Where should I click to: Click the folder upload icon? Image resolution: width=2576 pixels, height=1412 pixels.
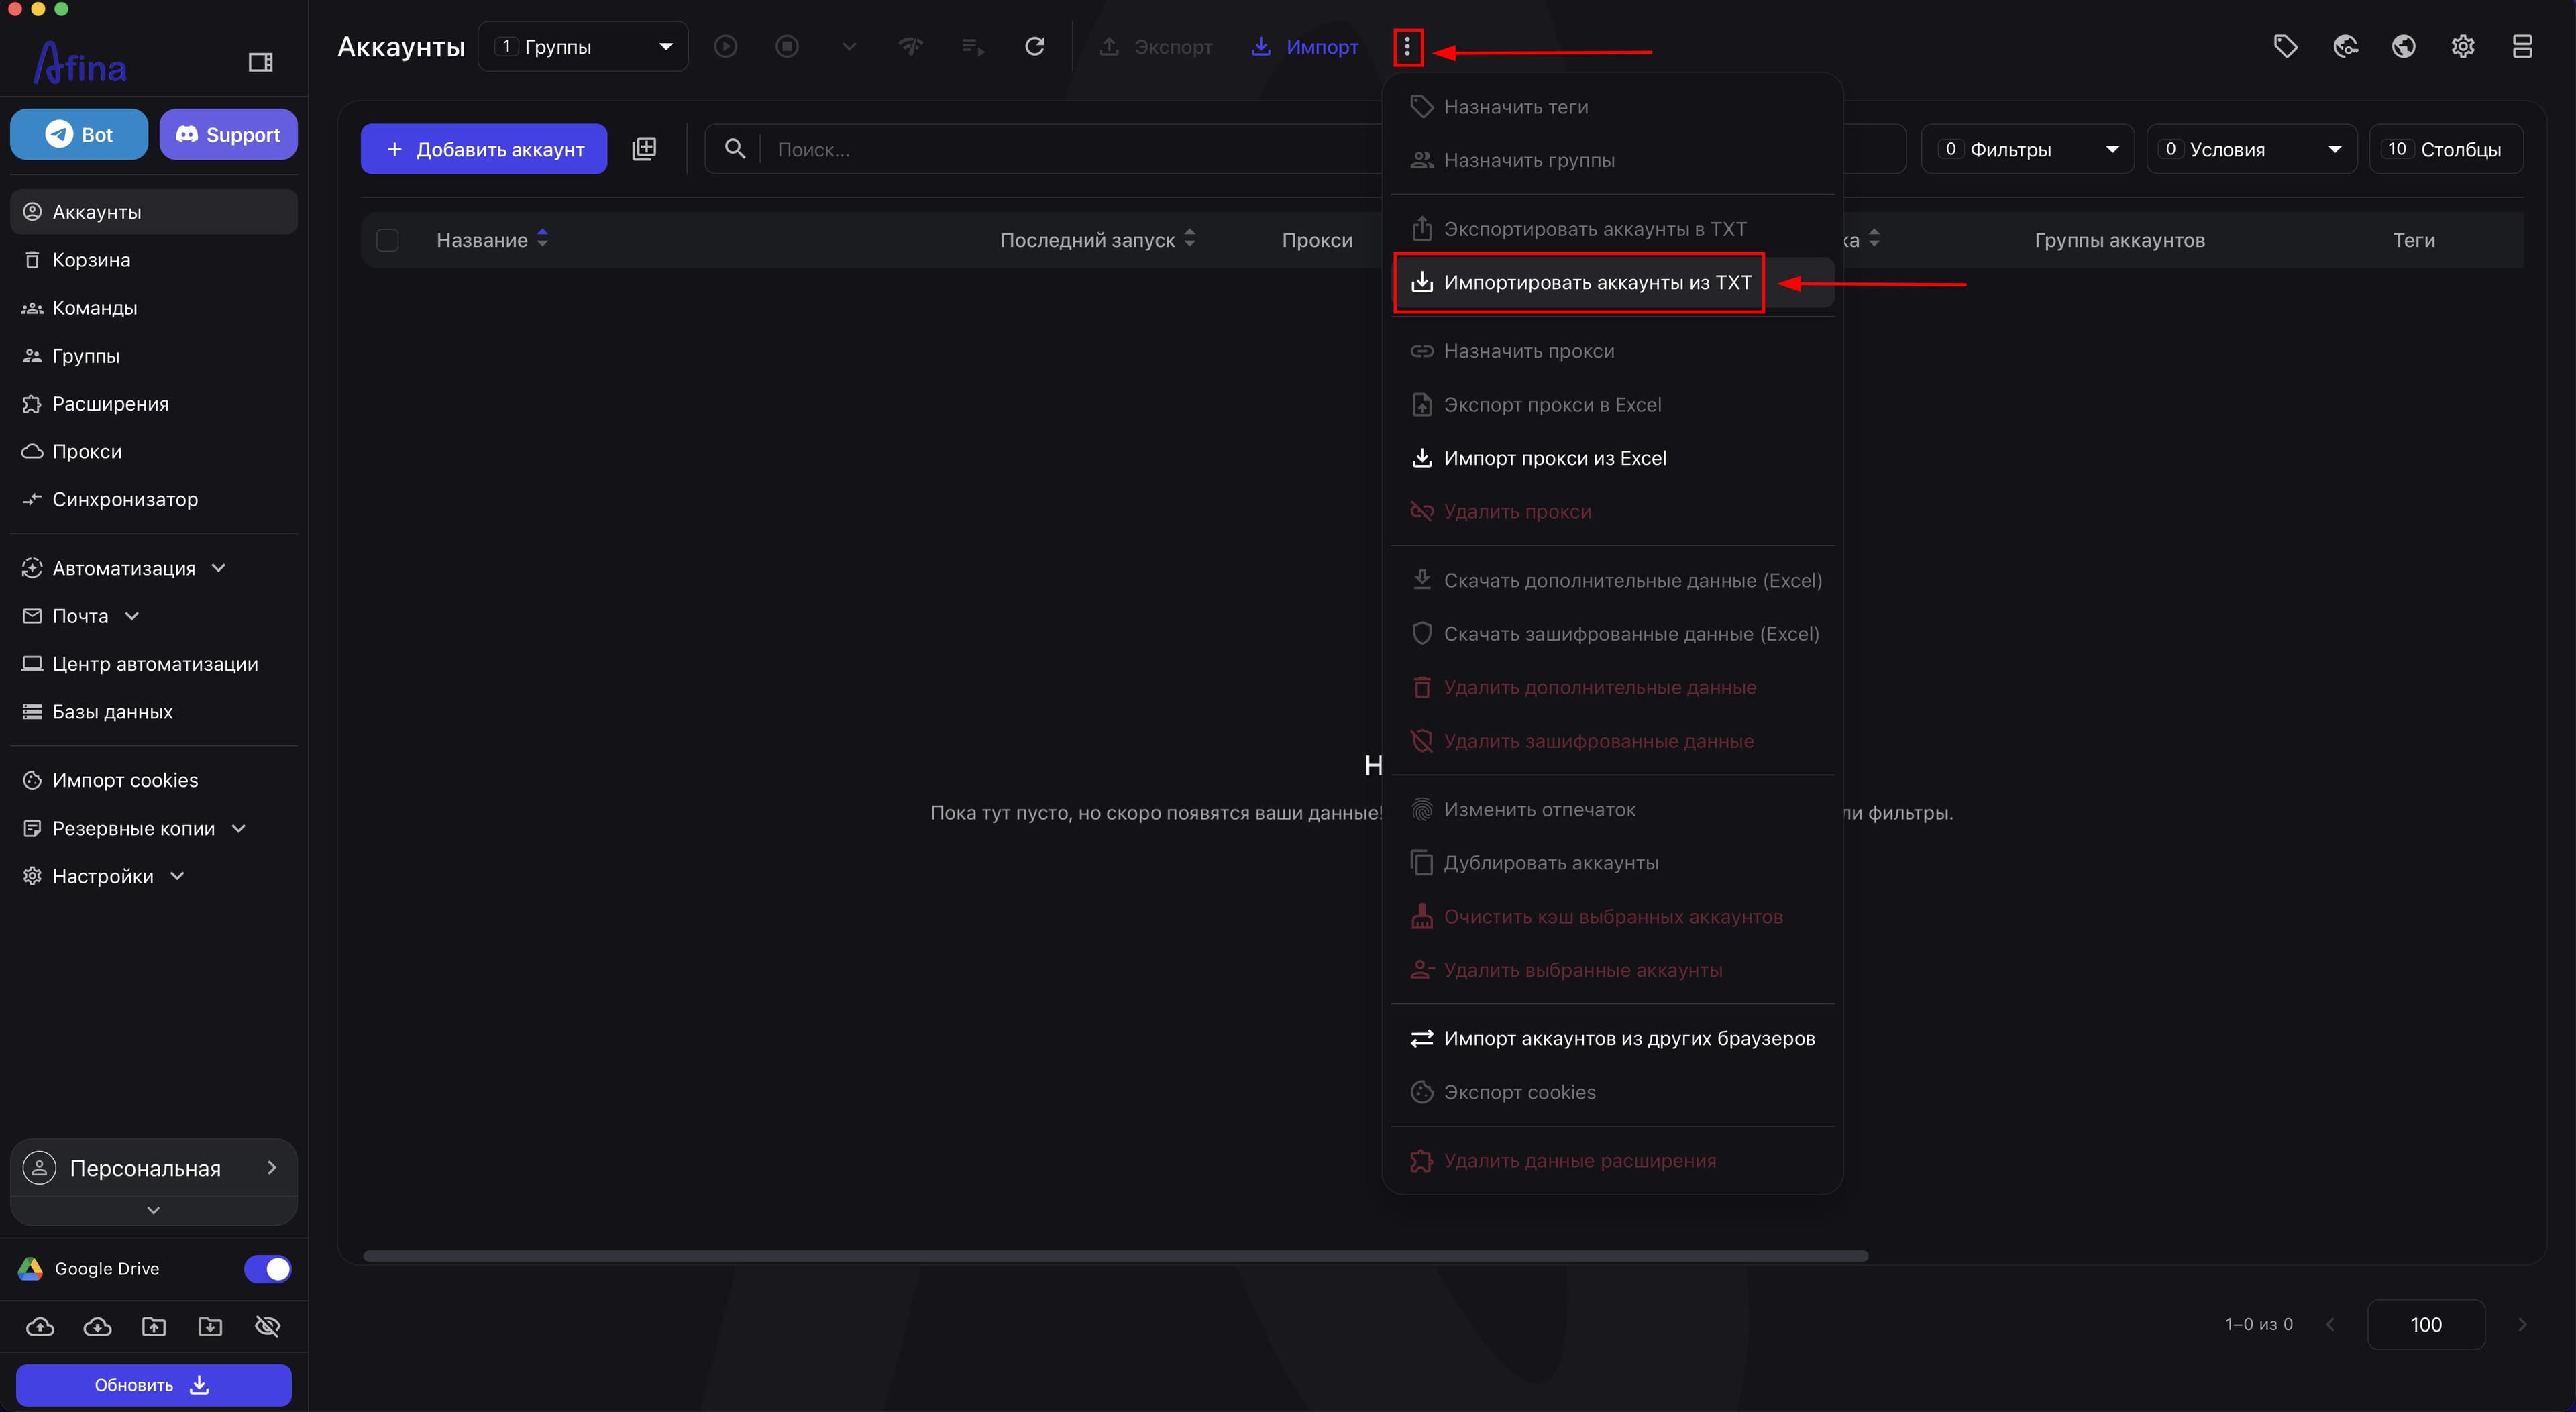point(154,1326)
